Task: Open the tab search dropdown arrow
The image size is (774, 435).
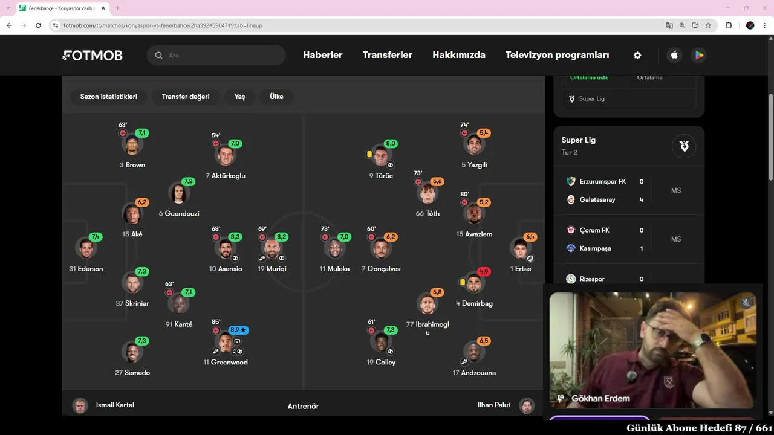Action: (8, 8)
